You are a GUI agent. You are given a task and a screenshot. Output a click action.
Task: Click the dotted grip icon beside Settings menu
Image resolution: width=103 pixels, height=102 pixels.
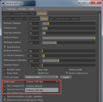(4, 9)
